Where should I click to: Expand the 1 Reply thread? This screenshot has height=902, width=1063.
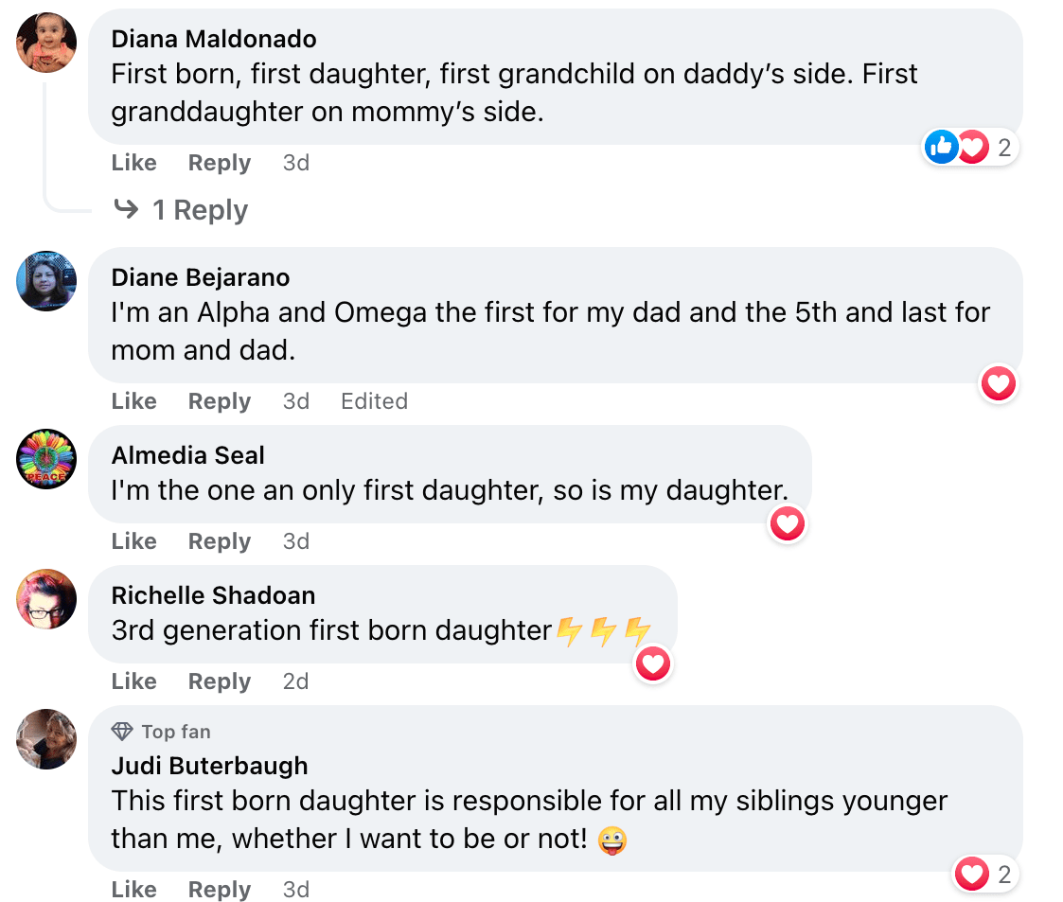pos(200,210)
